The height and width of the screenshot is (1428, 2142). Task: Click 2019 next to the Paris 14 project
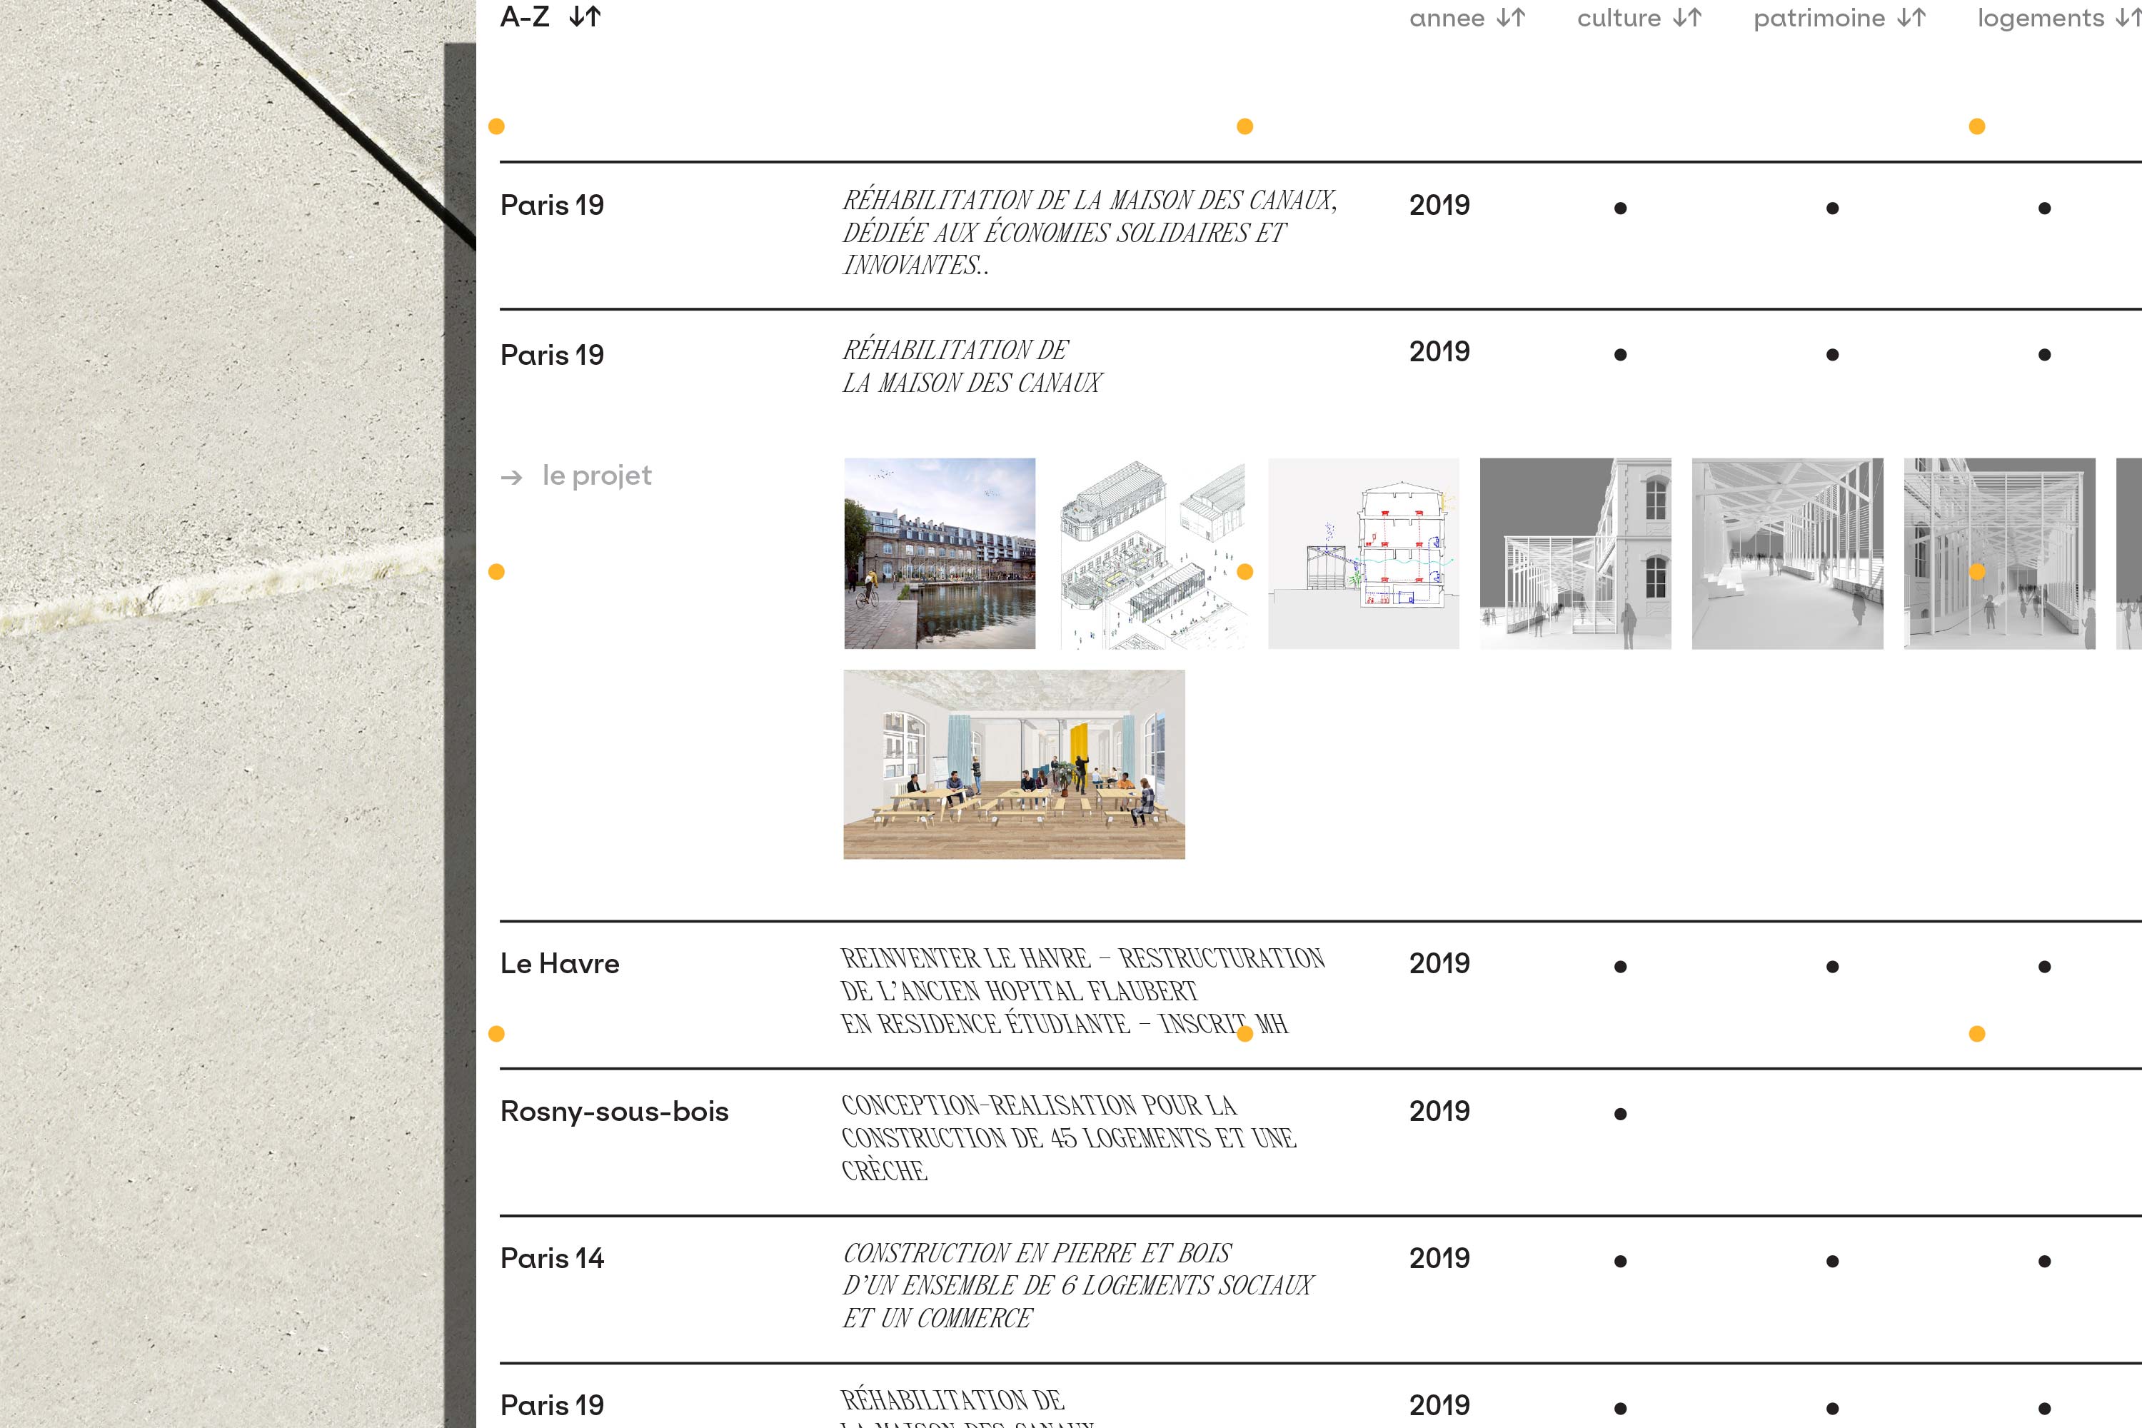[x=1440, y=1259]
